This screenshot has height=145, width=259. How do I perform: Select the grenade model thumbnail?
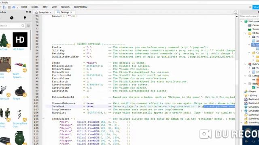click(x=20, y=138)
